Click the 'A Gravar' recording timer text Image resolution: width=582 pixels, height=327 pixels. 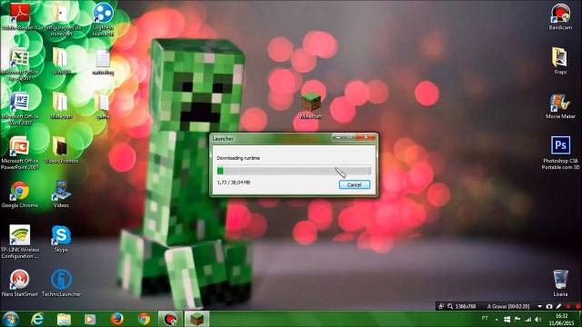coord(508,307)
